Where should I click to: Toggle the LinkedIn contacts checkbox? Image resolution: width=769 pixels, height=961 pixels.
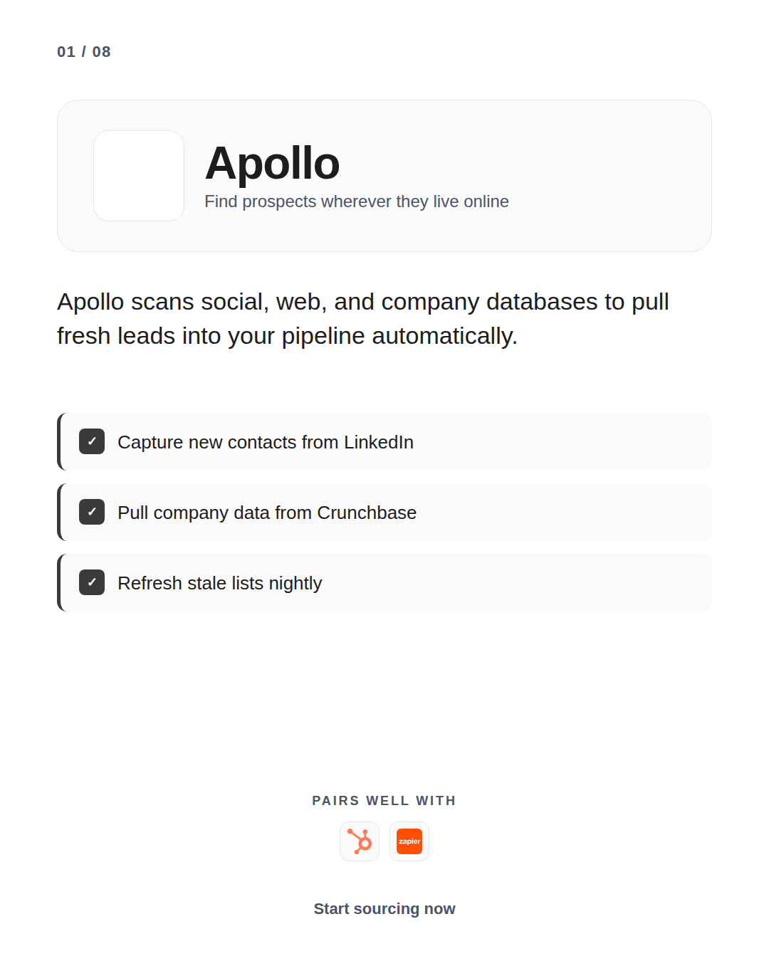coord(92,441)
